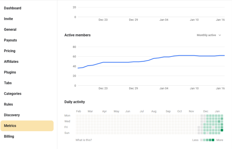232x149 pixels.
Task: Select Plugins in the sidebar
Action: tap(10, 72)
